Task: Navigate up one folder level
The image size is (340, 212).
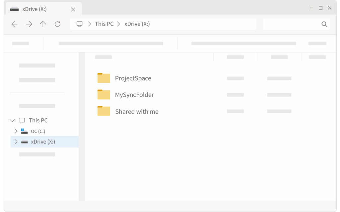Action: [x=43, y=24]
